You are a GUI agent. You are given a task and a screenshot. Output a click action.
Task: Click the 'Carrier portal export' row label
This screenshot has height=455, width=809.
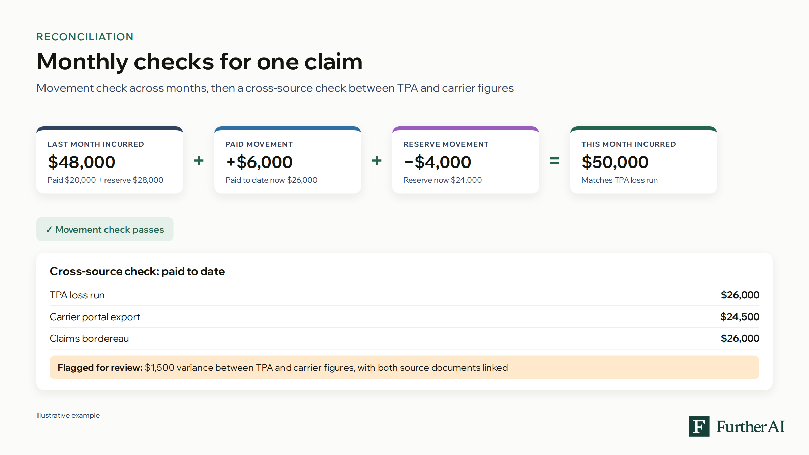(x=95, y=317)
